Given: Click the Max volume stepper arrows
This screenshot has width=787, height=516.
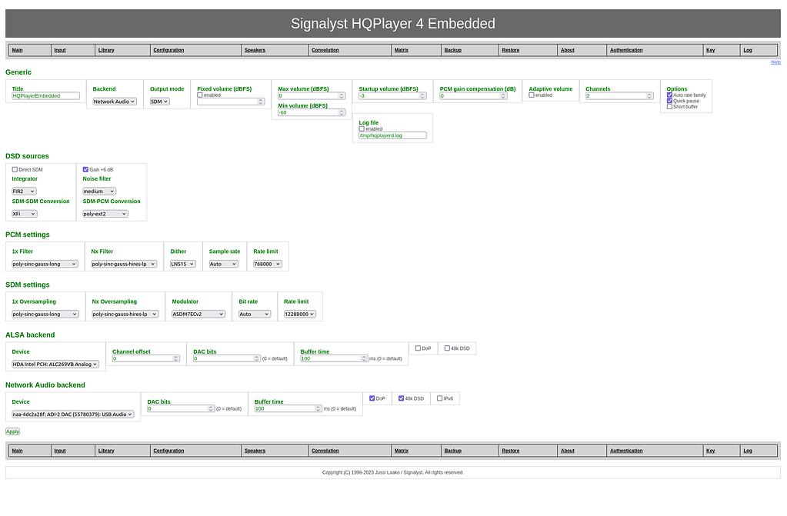Looking at the screenshot, I should coord(342,96).
